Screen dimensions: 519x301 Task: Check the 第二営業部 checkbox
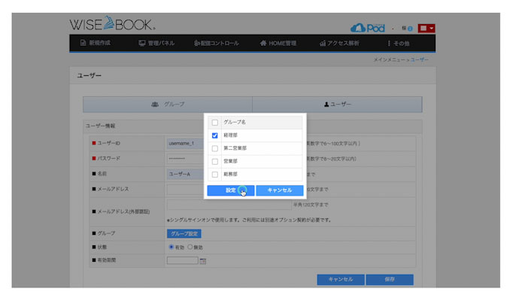215,148
